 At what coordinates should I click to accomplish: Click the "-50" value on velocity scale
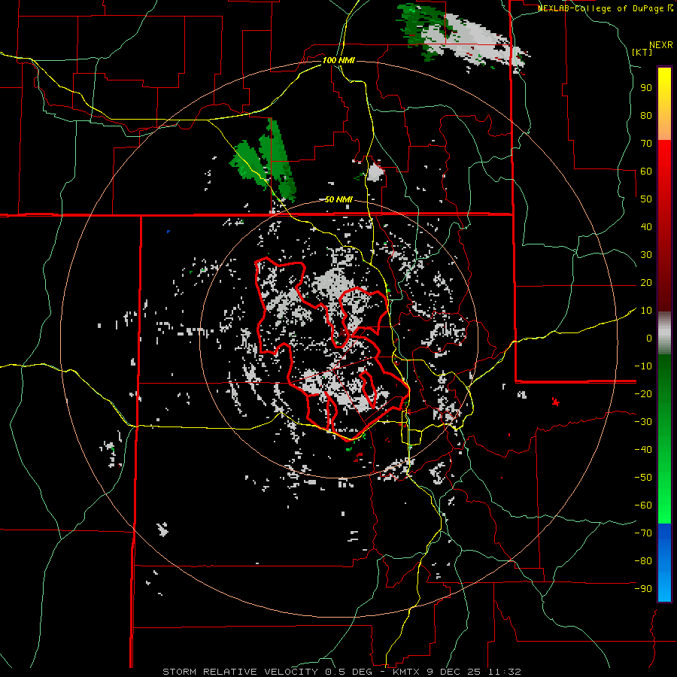coord(643,478)
